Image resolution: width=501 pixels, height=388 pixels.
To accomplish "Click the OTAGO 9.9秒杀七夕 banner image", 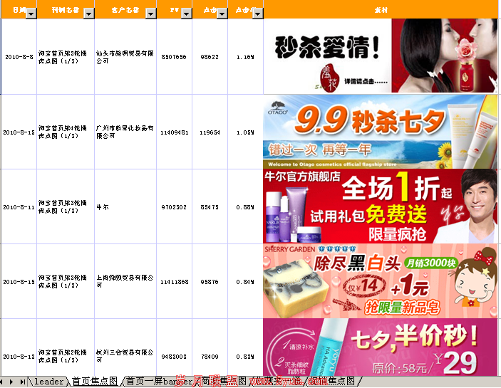I will click(381, 132).
